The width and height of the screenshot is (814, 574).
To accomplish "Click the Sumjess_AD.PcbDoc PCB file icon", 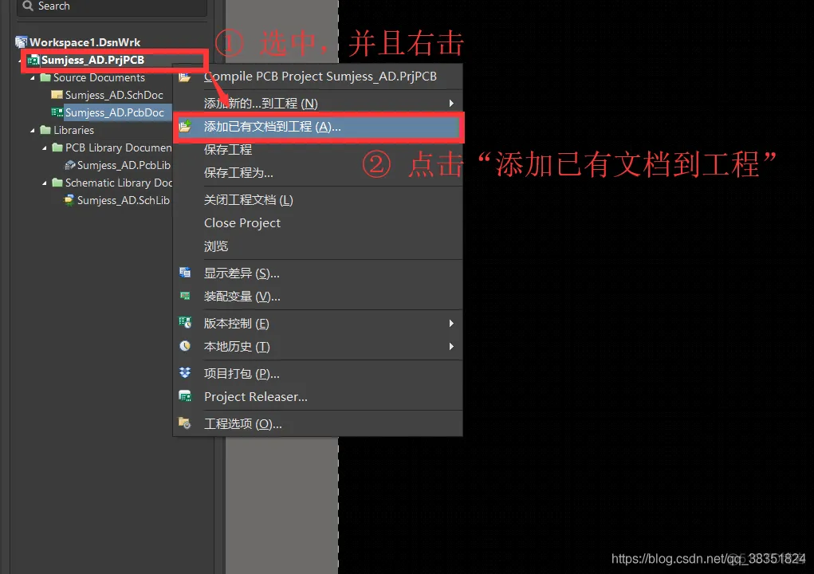I will coord(57,112).
